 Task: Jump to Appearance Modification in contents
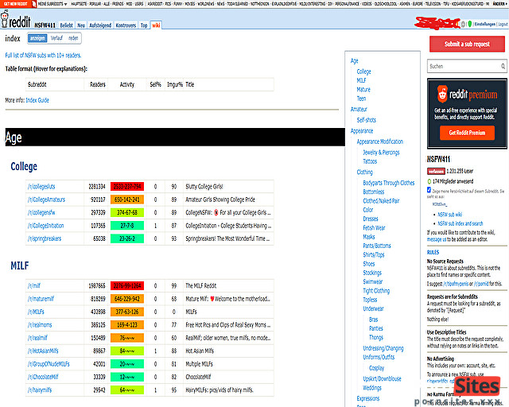coord(380,141)
